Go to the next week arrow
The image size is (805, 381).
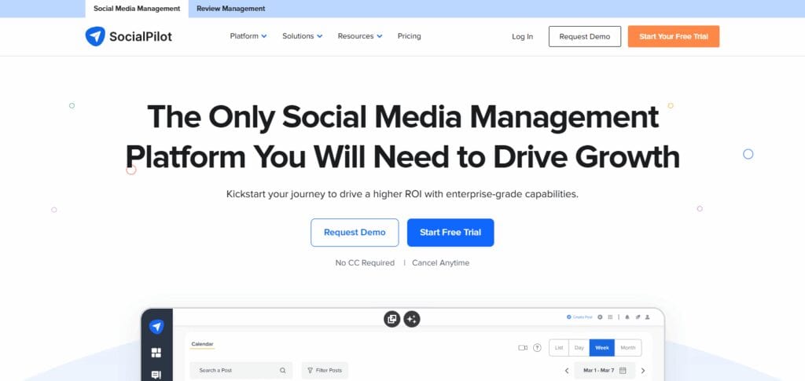tap(643, 370)
